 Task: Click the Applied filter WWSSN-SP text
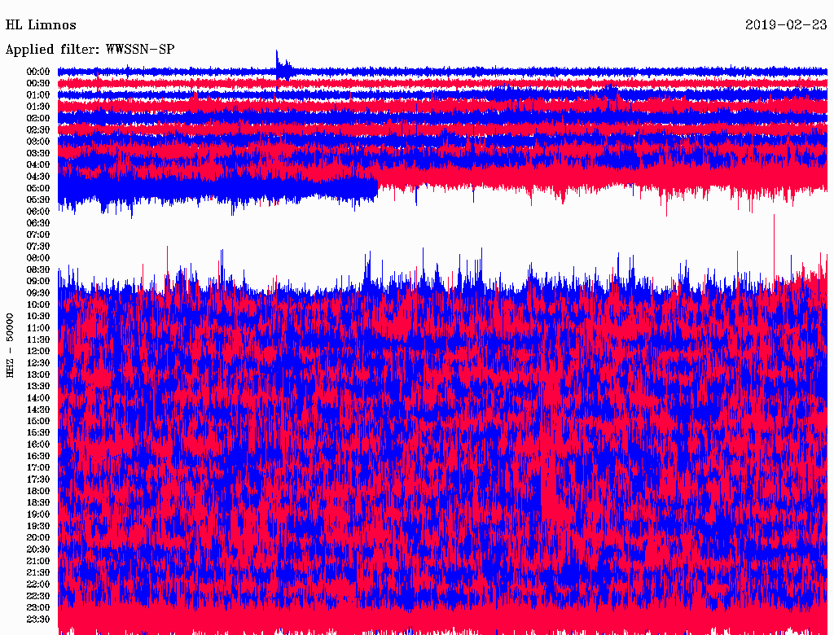coord(90,50)
